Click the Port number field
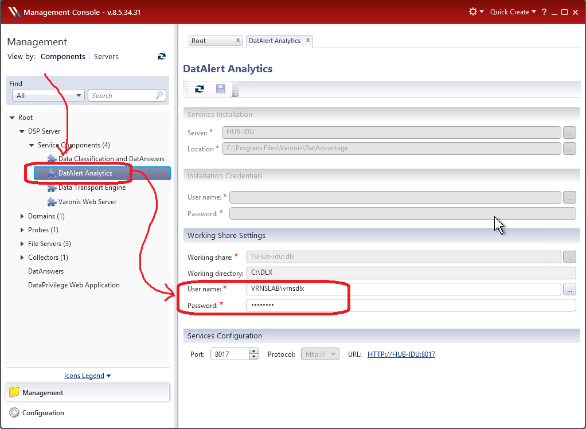 (229, 354)
